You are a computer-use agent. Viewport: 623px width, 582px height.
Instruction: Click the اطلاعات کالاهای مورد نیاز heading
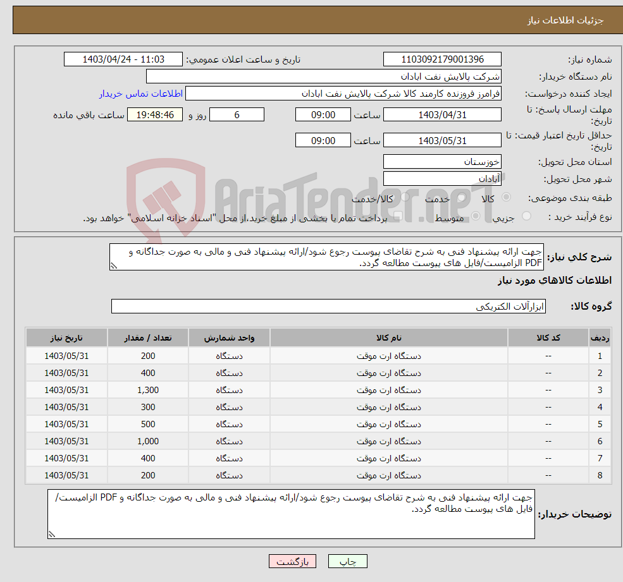[555, 281]
